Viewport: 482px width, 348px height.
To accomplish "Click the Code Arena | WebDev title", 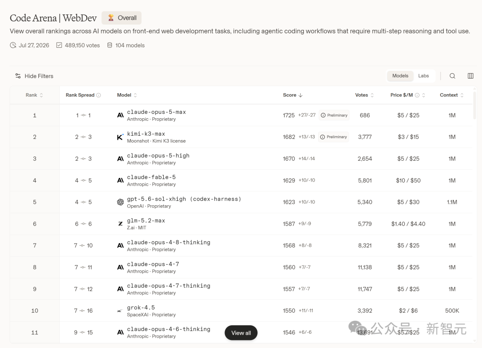I will [x=53, y=18].
